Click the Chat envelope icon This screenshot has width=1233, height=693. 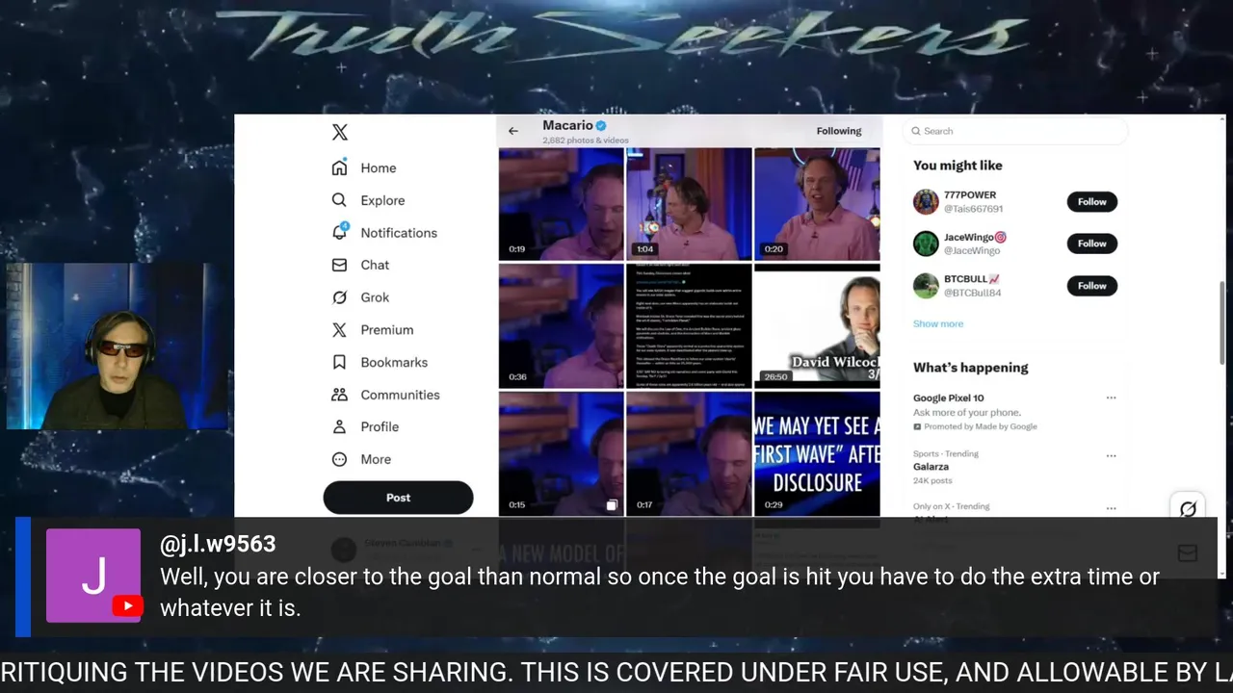pyautogui.click(x=339, y=265)
